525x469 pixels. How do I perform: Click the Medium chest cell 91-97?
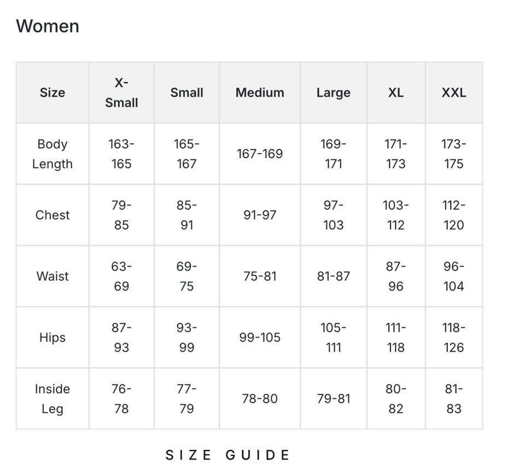tap(260, 215)
